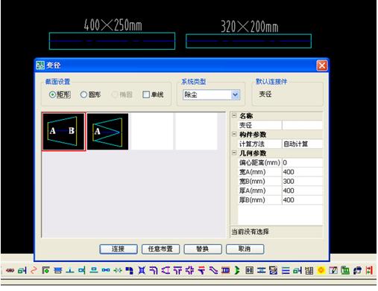Click the 替换 replace button

203,249
